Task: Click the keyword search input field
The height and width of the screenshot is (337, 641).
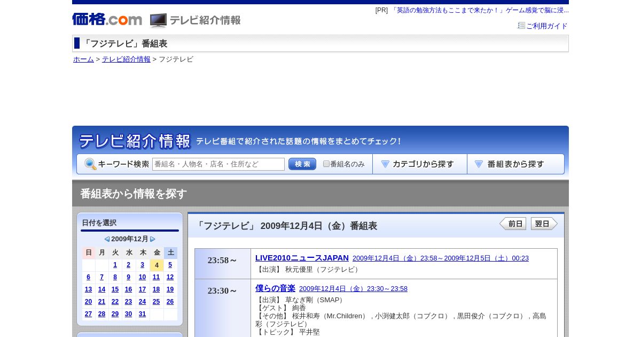Action: [218, 164]
